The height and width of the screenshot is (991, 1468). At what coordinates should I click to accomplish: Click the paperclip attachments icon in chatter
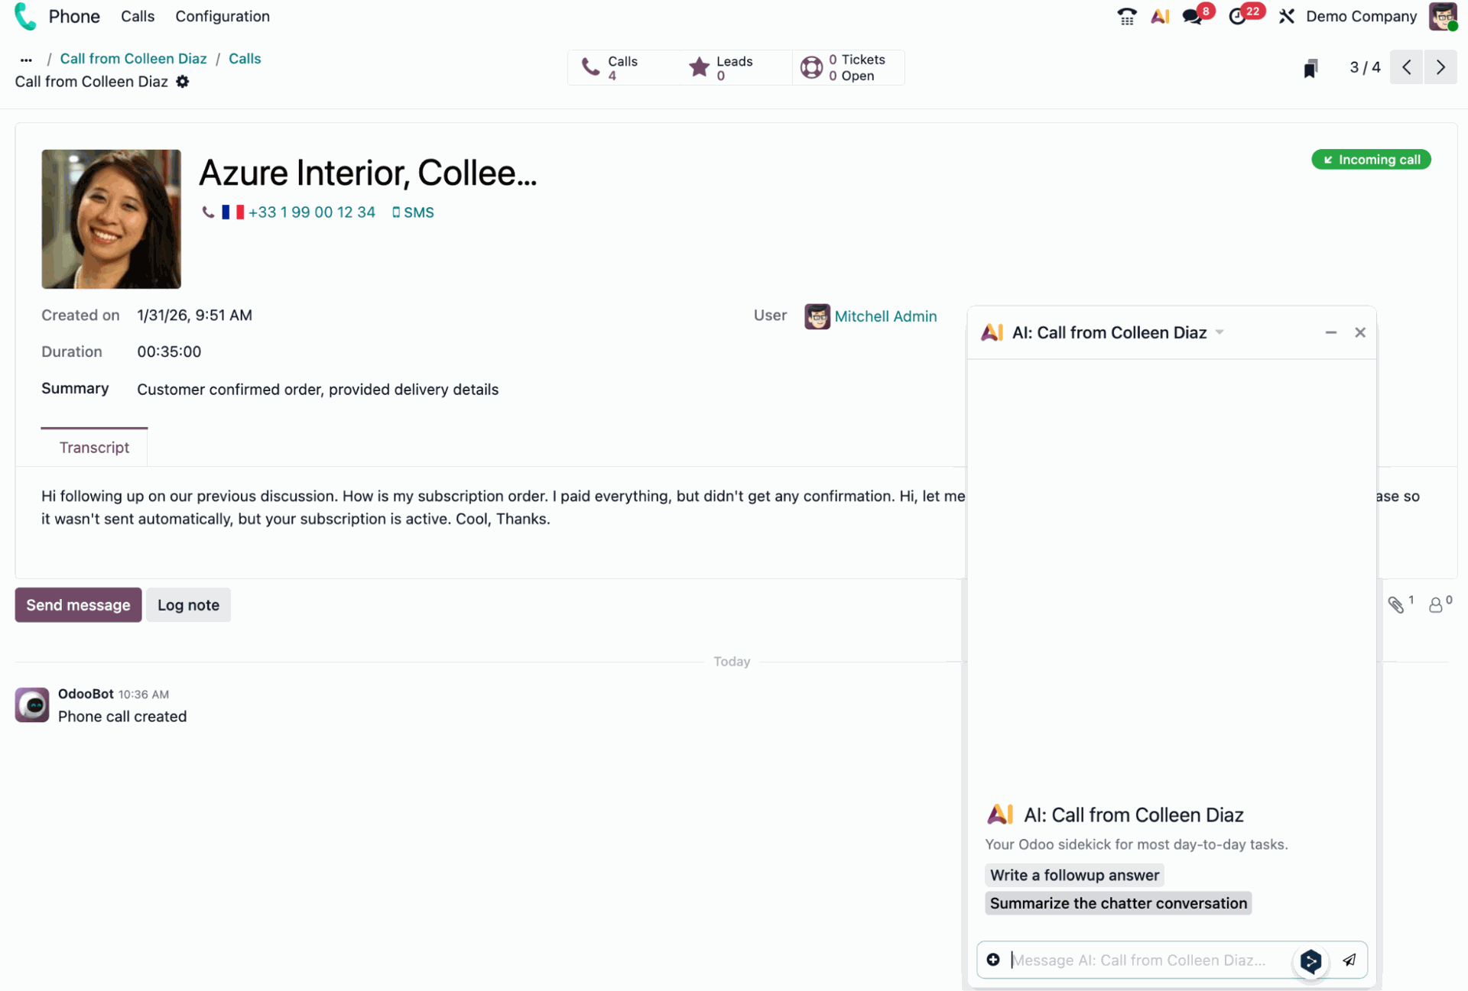coord(1396,604)
